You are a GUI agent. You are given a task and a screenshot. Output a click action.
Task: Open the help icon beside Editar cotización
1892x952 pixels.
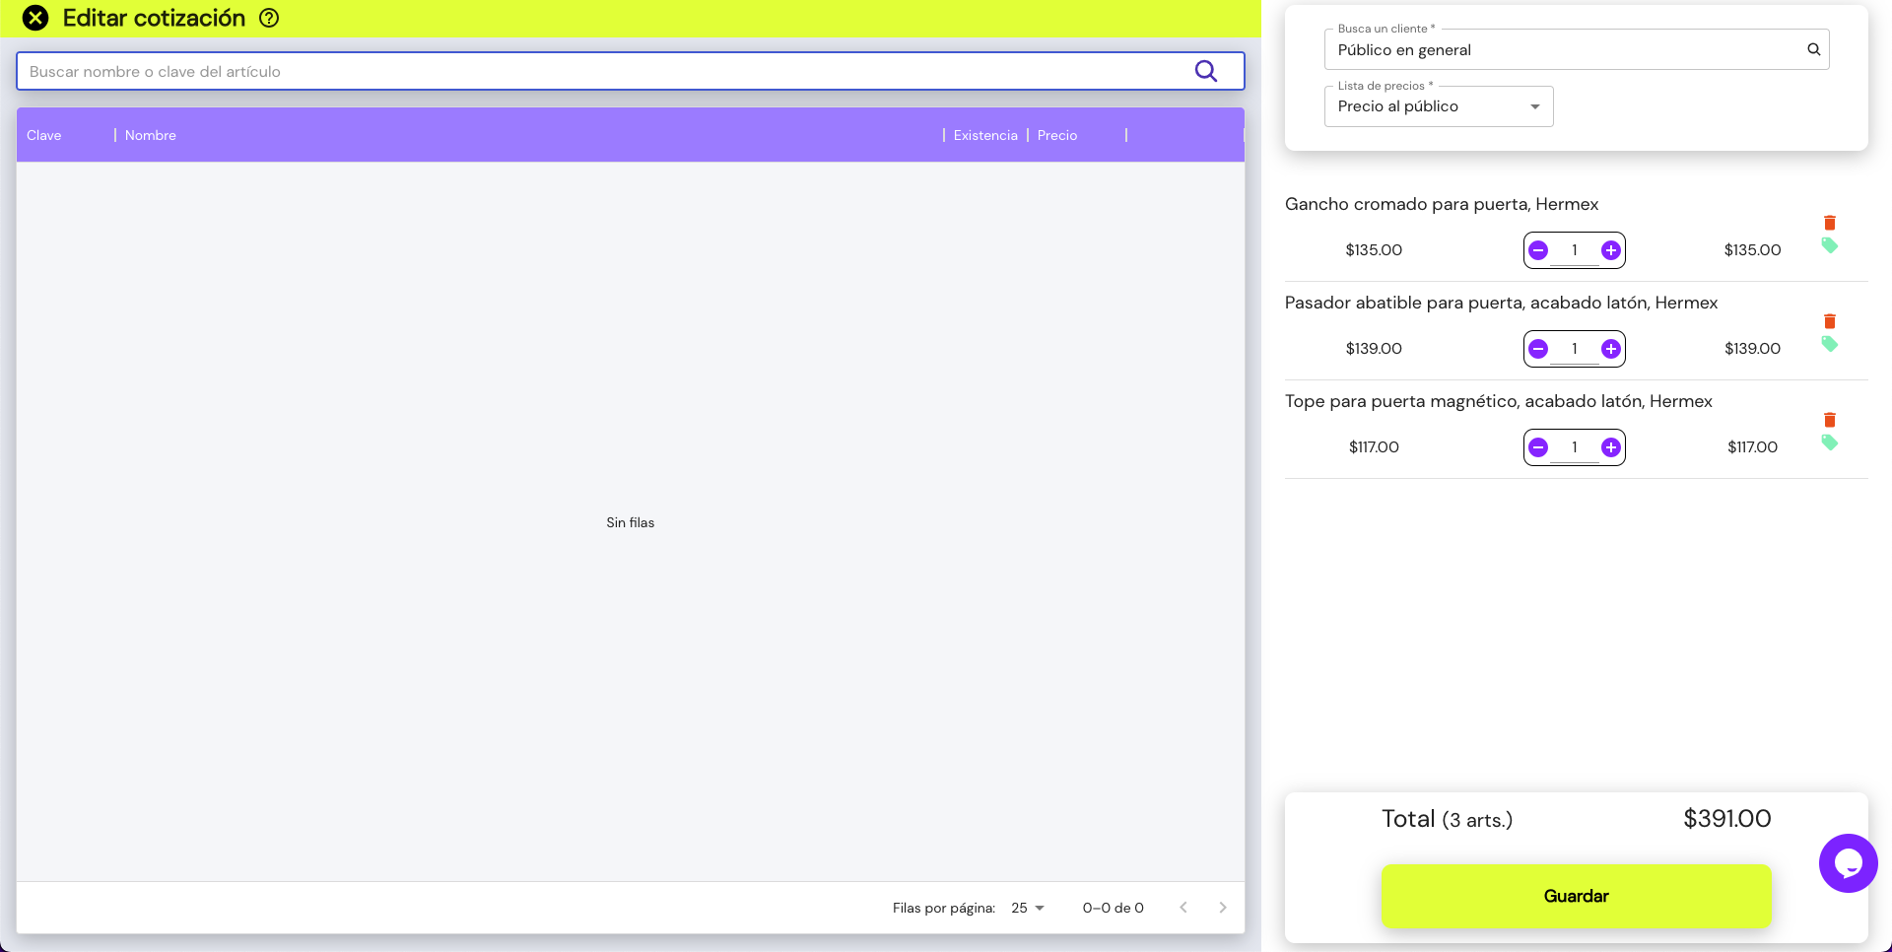pos(269,18)
